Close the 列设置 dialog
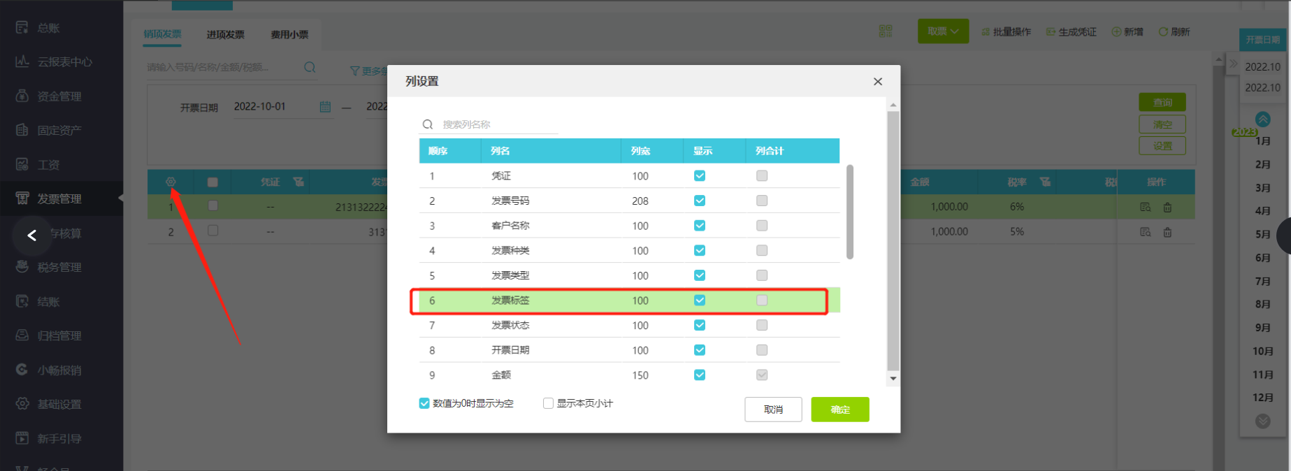 click(878, 82)
